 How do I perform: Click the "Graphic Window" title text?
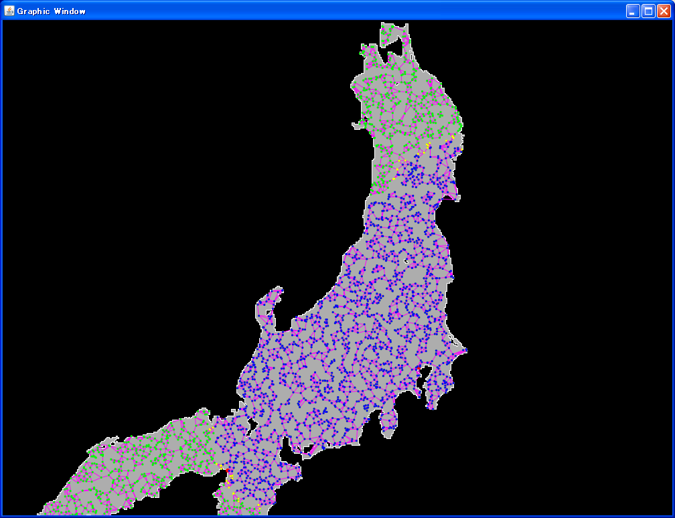coord(51,11)
